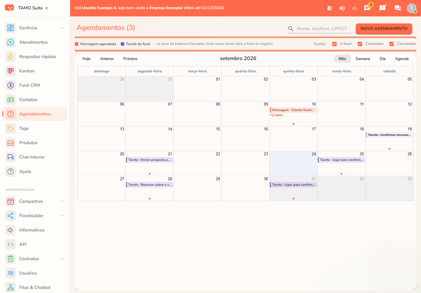Open the Informativos megaphone icon

11,230
